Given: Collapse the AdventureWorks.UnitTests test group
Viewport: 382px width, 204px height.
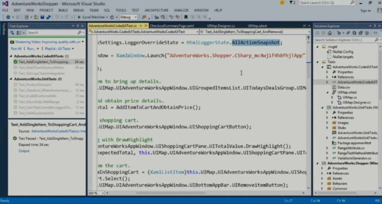Looking at the screenshot, I should click(11, 79).
